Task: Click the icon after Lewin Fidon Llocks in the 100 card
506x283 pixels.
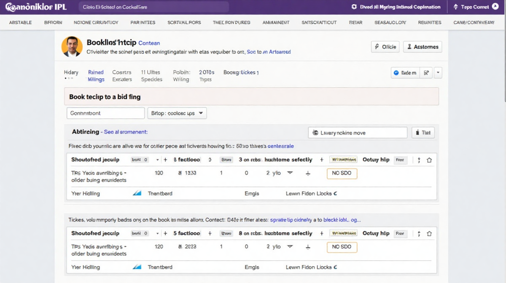Action: click(335, 194)
